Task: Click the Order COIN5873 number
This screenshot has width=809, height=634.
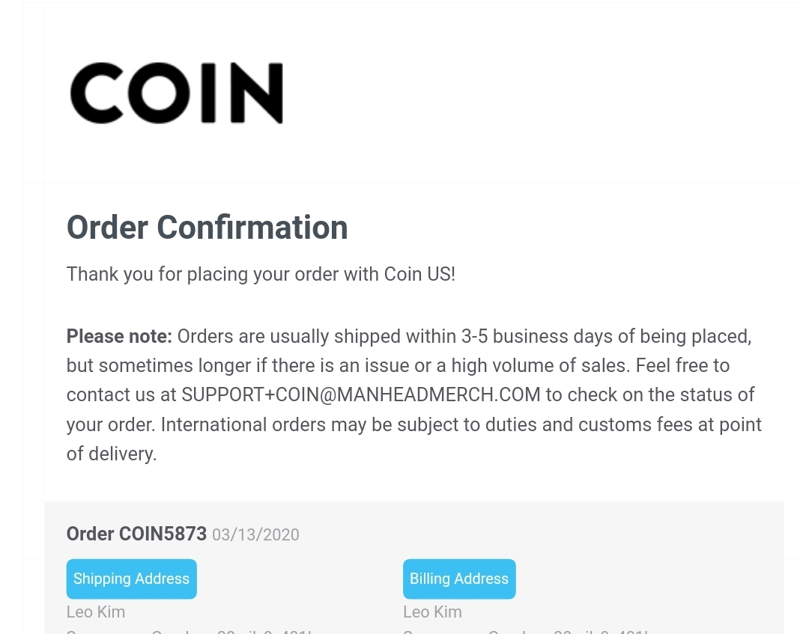Action: [136, 534]
